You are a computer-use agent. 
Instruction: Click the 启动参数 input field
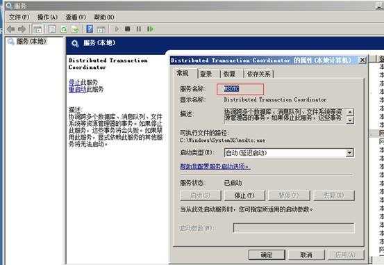pos(294,228)
